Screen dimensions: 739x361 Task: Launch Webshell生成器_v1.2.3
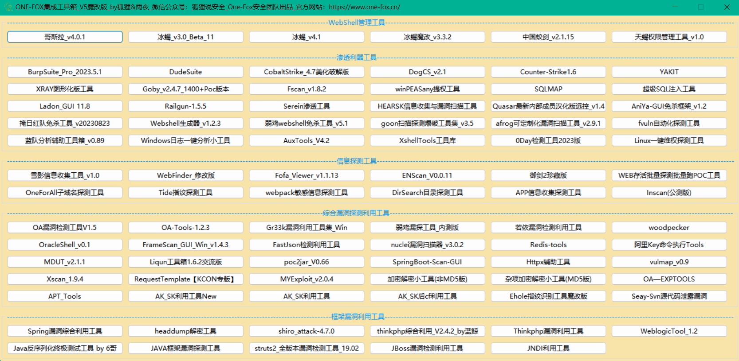186,124
